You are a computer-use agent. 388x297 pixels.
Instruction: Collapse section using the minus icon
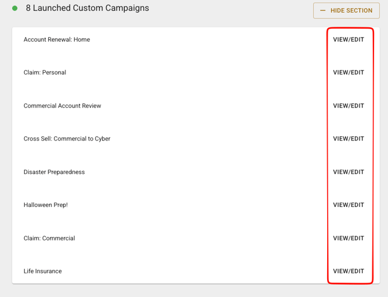pyautogui.click(x=323, y=10)
